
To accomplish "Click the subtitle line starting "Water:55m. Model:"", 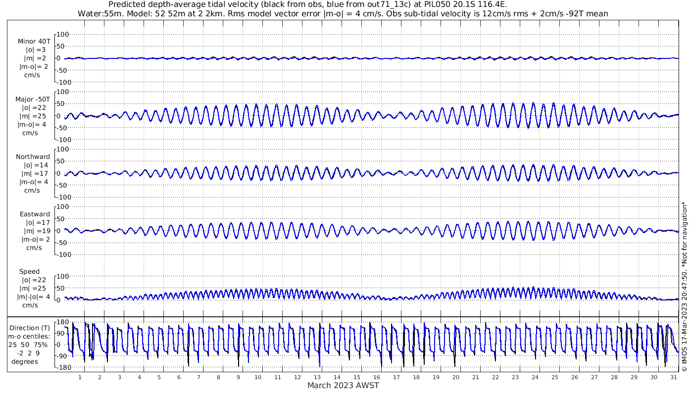I will point(343,14).
